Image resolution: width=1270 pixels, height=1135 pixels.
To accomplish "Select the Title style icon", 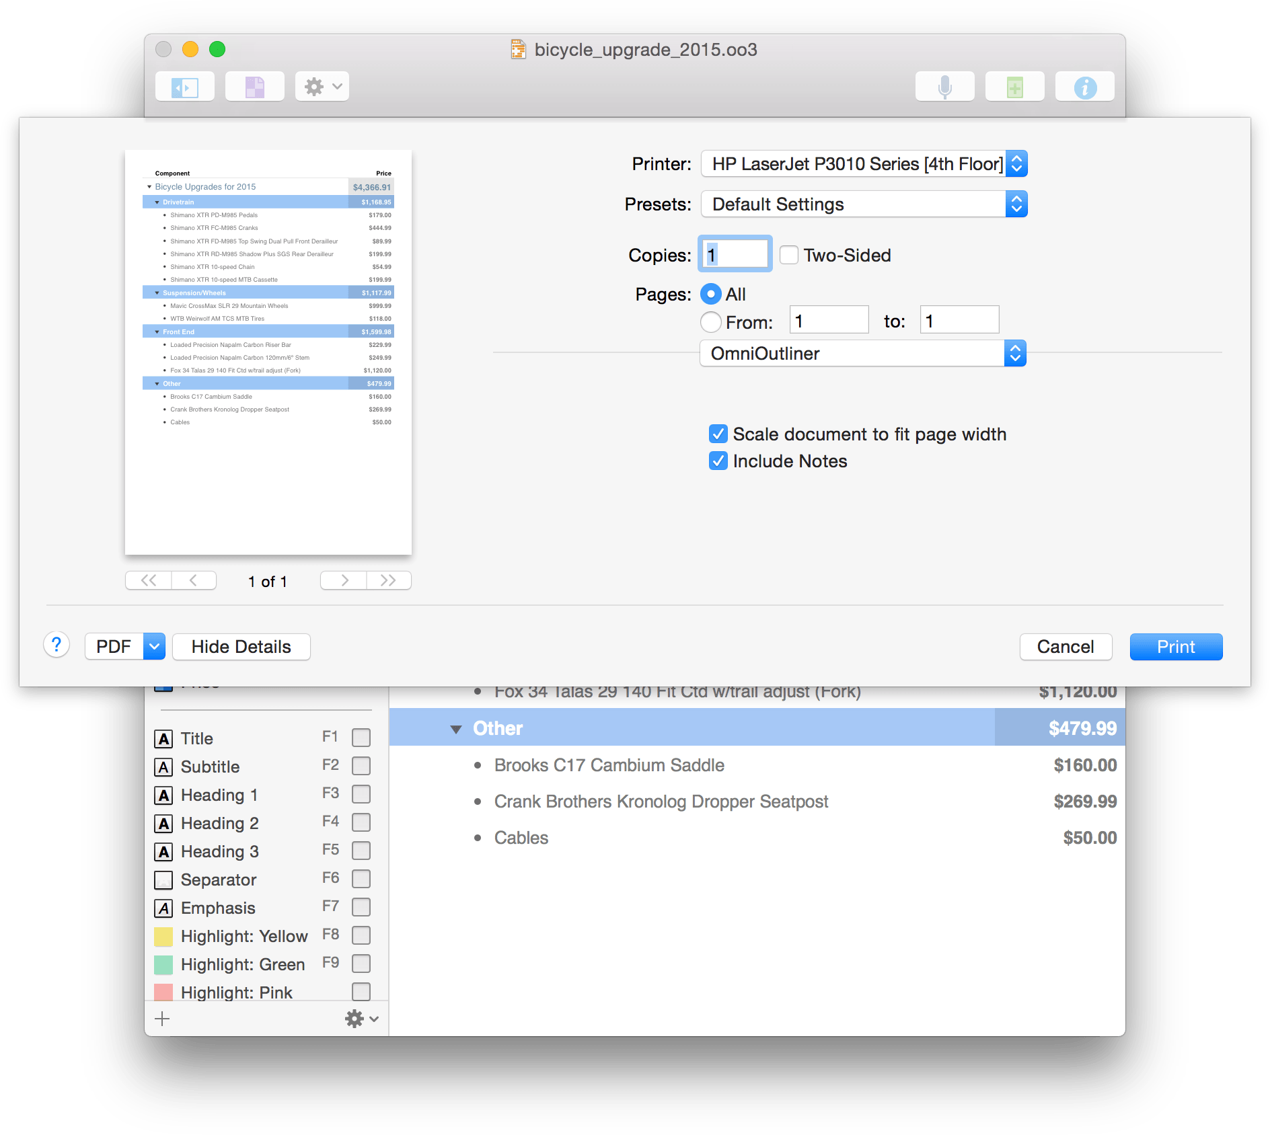I will click(x=163, y=738).
